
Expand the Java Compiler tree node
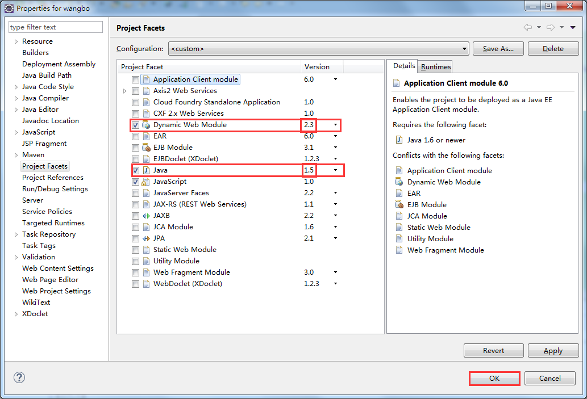[x=16, y=98]
